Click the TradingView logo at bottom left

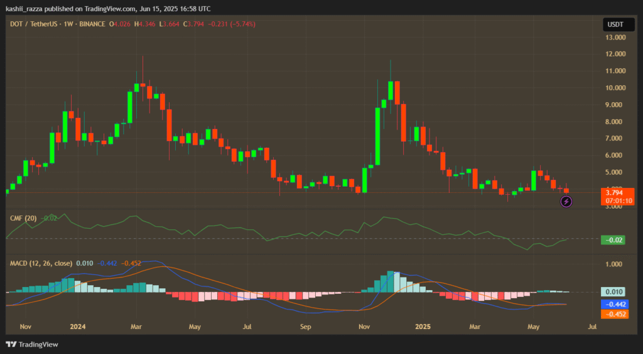click(x=32, y=344)
